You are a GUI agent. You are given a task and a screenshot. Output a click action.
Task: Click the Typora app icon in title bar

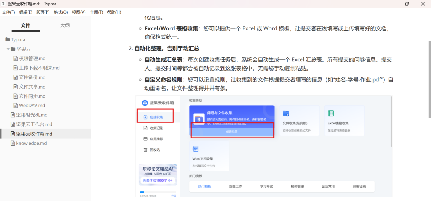tap(3, 4)
